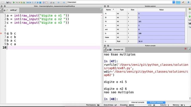Click the End-of-lines LF status entry
The height and width of the screenshot is (107, 191).
click(110, 105)
